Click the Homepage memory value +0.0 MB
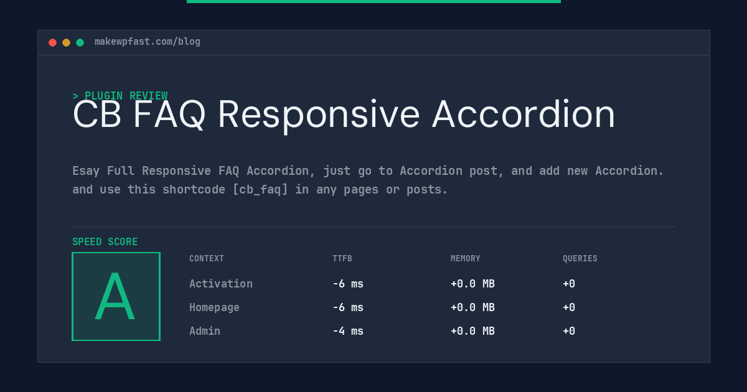This screenshot has height=392, width=747. coord(472,307)
